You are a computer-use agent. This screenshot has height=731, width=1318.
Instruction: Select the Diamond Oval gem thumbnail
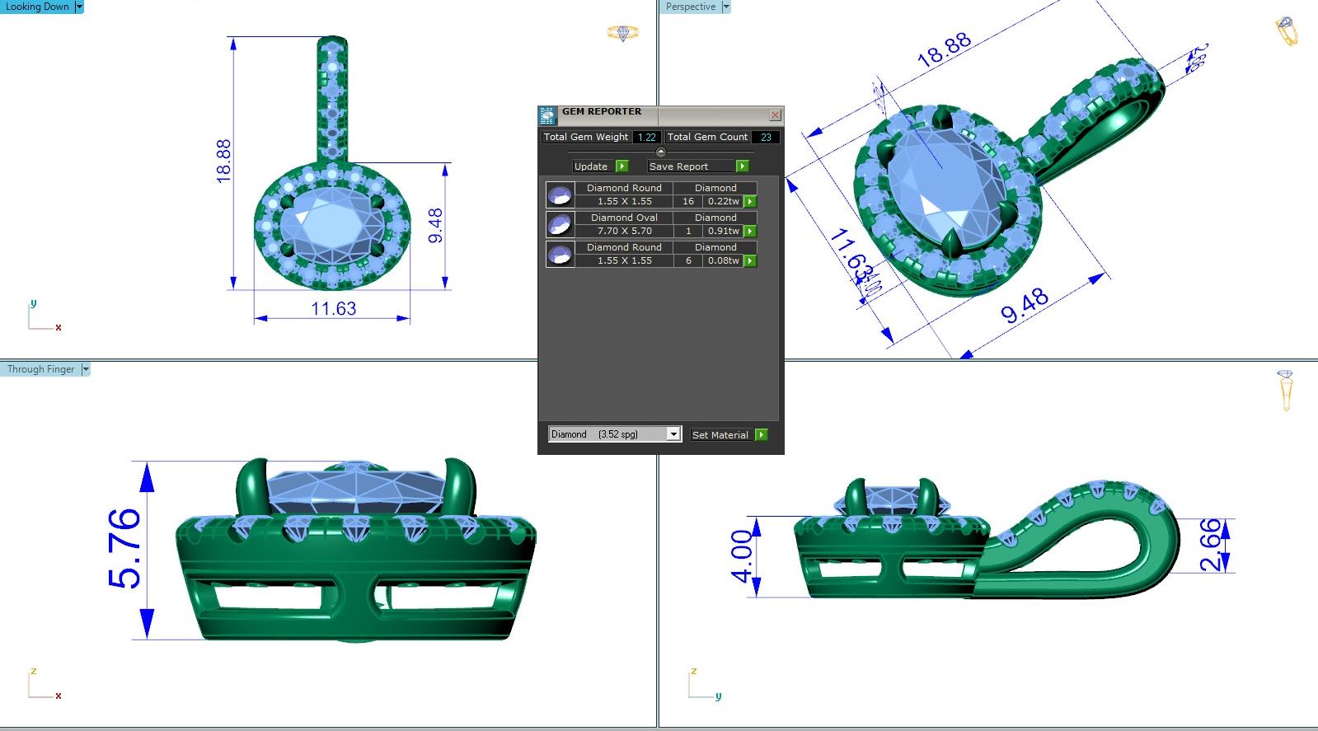[x=560, y=224]
